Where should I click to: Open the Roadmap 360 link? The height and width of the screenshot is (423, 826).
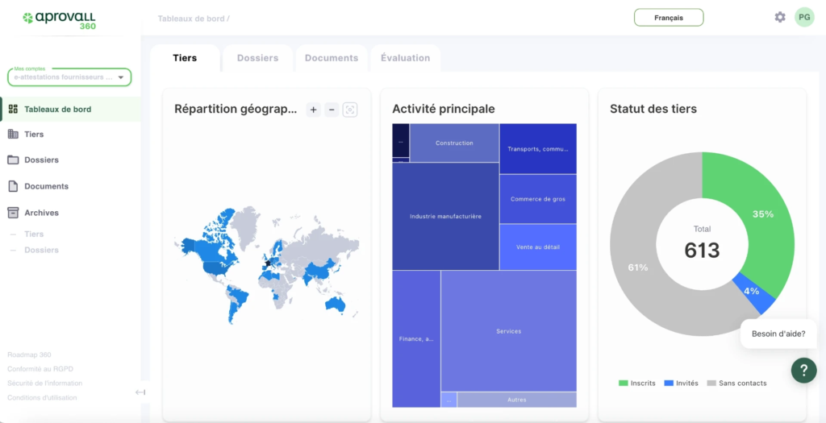(x=29, y=355)
